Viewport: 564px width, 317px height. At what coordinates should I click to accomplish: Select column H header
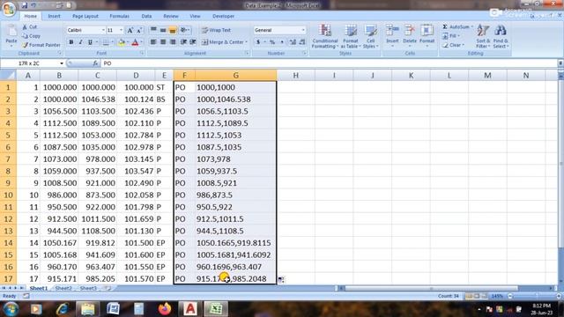pos(296,75)
